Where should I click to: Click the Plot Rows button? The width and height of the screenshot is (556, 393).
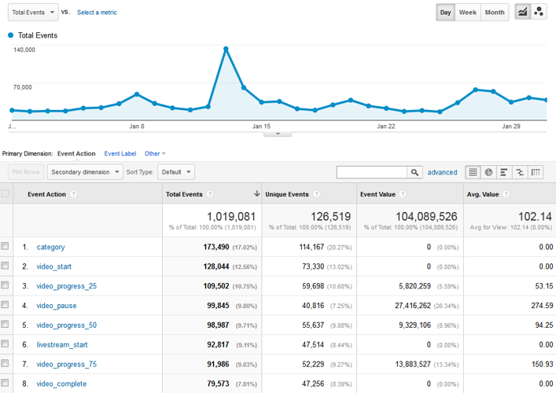point(26,172)
